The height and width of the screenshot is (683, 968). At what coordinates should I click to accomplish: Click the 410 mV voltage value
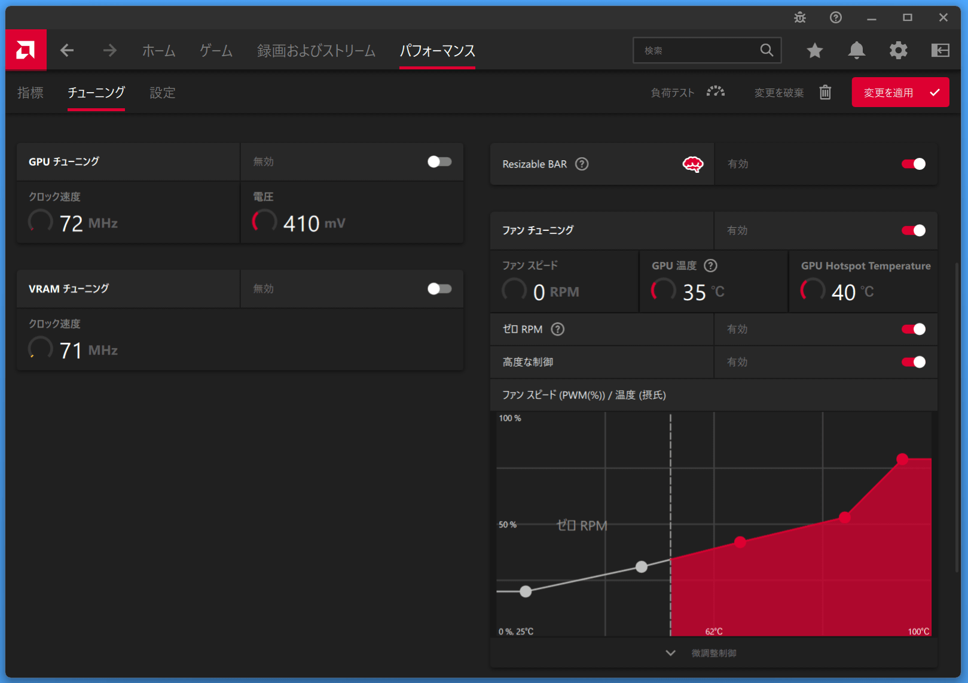[x=314, y=223]
